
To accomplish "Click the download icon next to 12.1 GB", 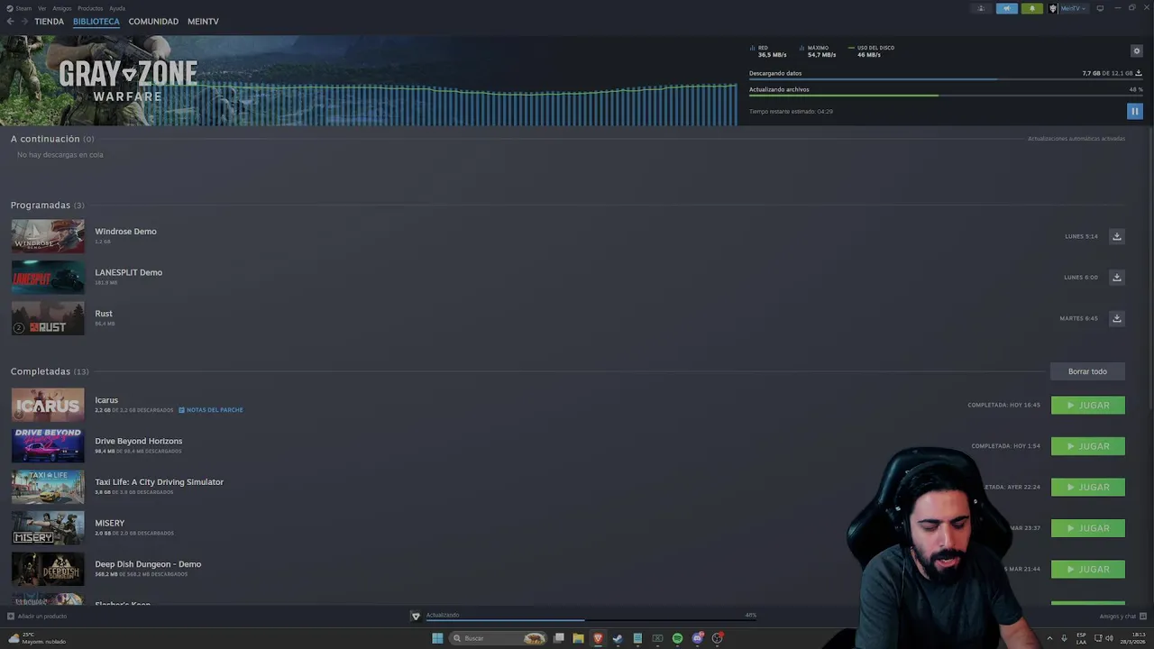I will coord(1138,73).
